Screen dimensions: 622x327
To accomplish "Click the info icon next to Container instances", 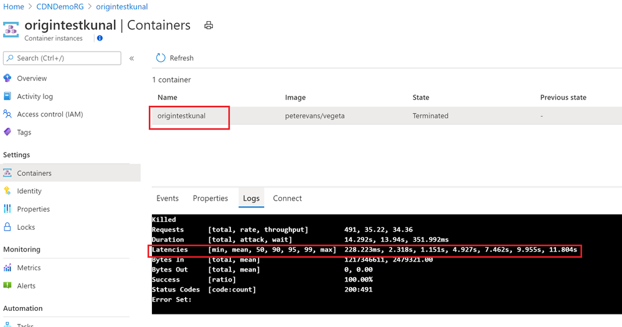I will (100, 38).
